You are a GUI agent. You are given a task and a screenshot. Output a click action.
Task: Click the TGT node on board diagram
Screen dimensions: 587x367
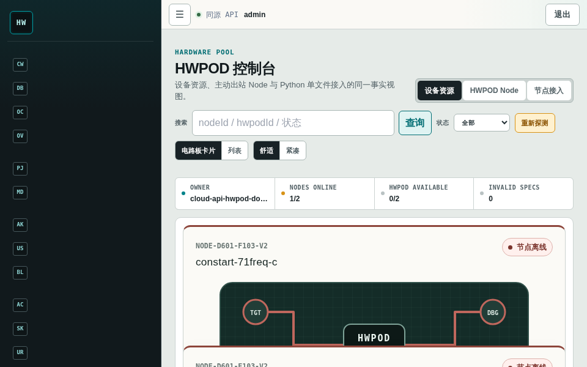click(x=256, y=312)
